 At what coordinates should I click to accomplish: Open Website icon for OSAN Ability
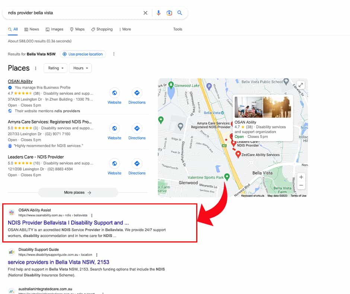point(114,93)
